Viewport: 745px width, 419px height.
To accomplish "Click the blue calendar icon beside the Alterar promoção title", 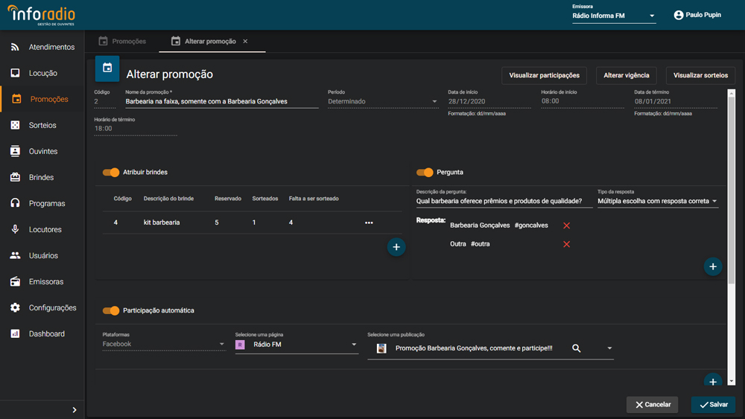I will point(107,68).
